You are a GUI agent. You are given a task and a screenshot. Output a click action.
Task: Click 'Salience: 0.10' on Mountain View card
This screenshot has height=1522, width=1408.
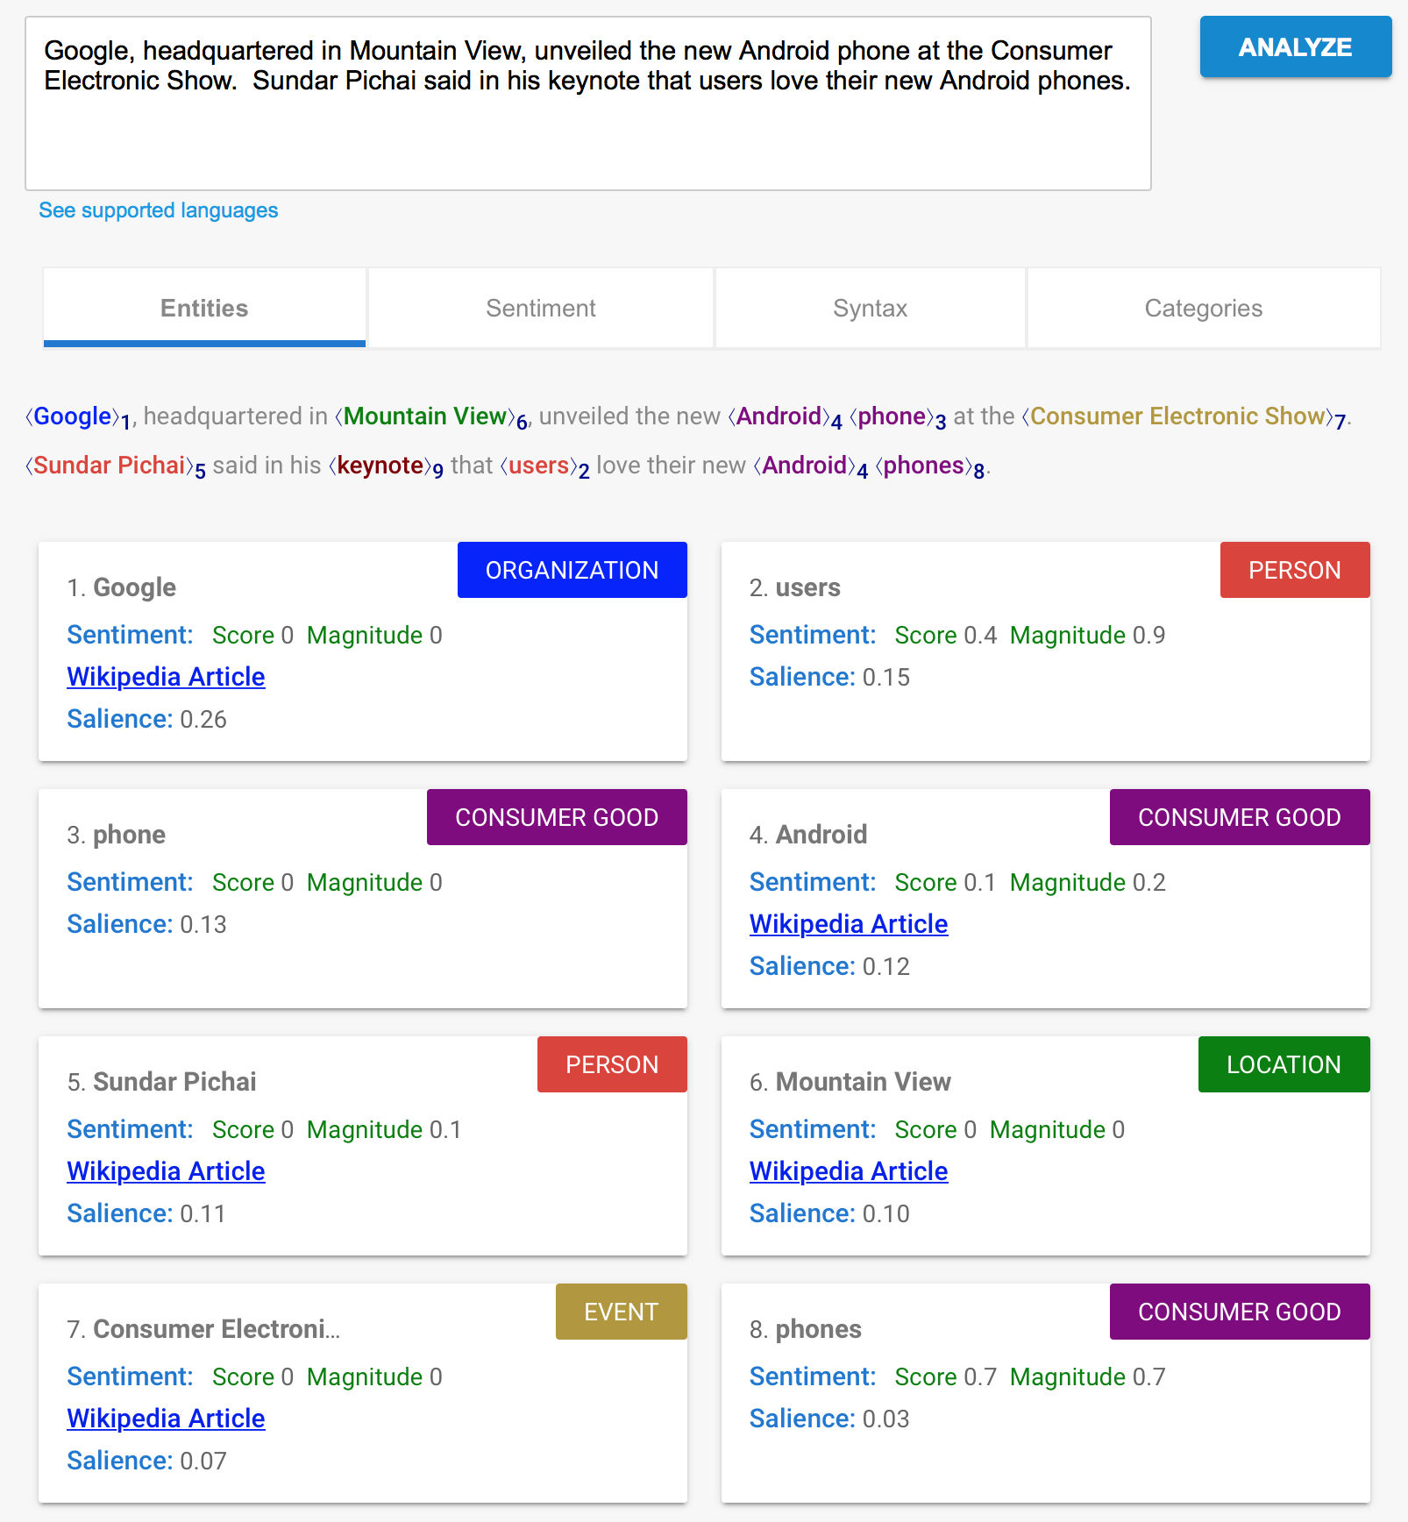point(830,1213)
